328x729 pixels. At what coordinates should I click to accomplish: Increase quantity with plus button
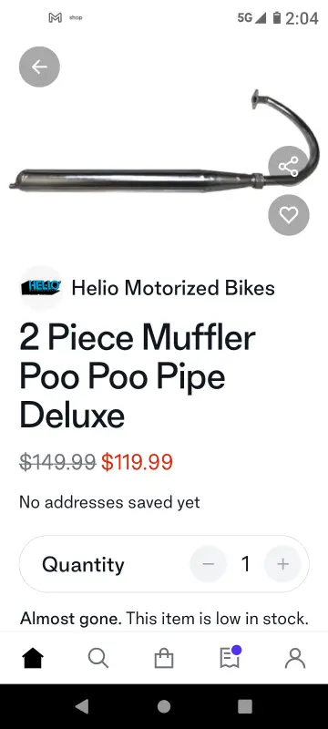282,564
